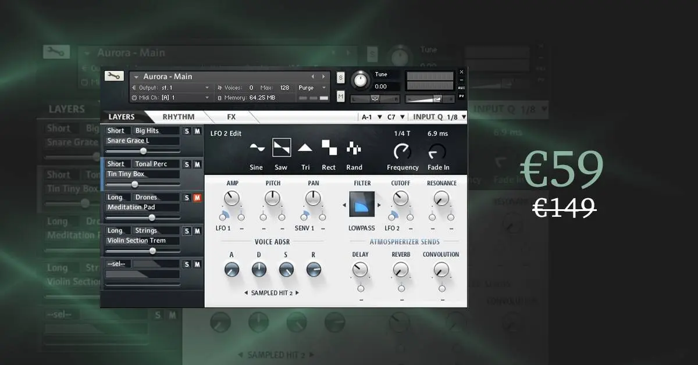The image size is (698, 365).
Task: Select previous filter type arrow
Action: [345, 205]
